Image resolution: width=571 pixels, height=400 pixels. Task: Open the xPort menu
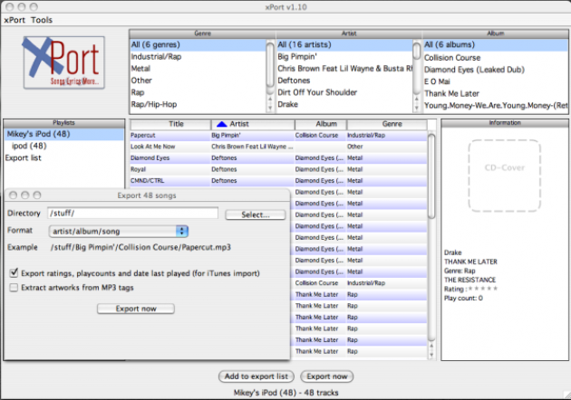[15, 20]
